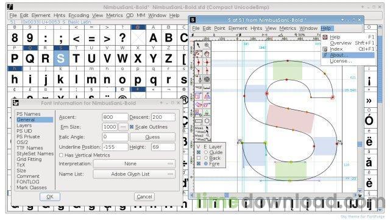The width and height of the screenshot is (390, 220).
Task: Make Back the editable layer
Action: [206, 158]
